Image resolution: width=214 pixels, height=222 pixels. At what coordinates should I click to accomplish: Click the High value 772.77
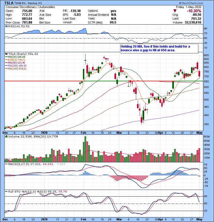click(x=27, y=15)
